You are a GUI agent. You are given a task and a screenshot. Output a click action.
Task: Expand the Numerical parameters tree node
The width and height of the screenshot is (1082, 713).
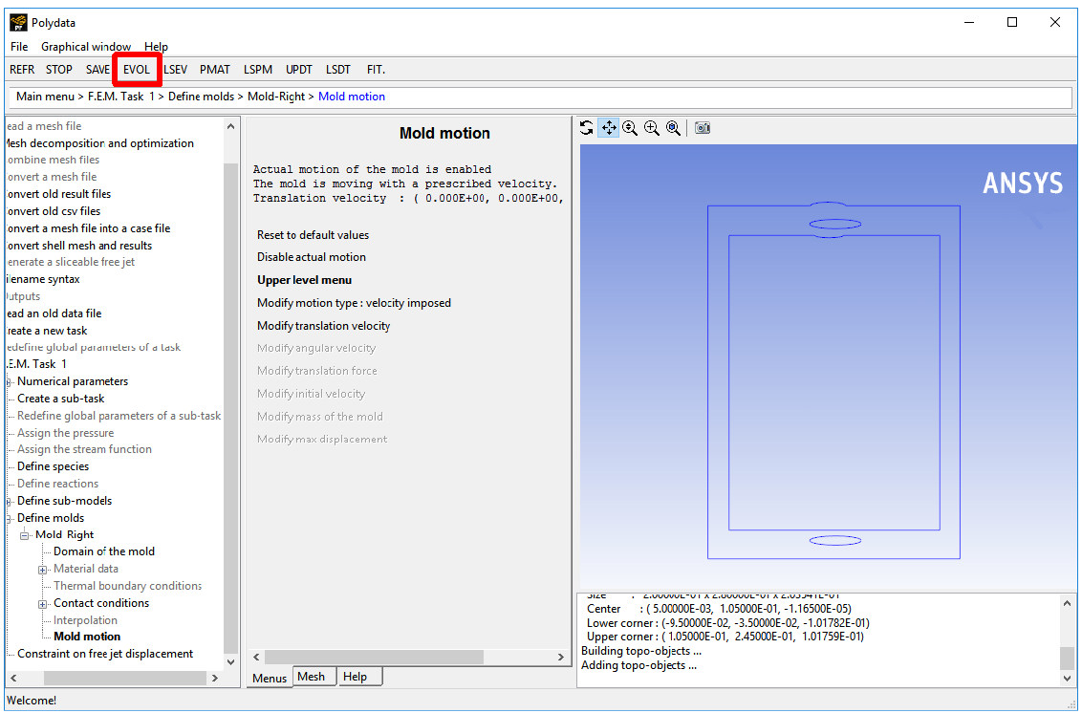coord(9,381)
